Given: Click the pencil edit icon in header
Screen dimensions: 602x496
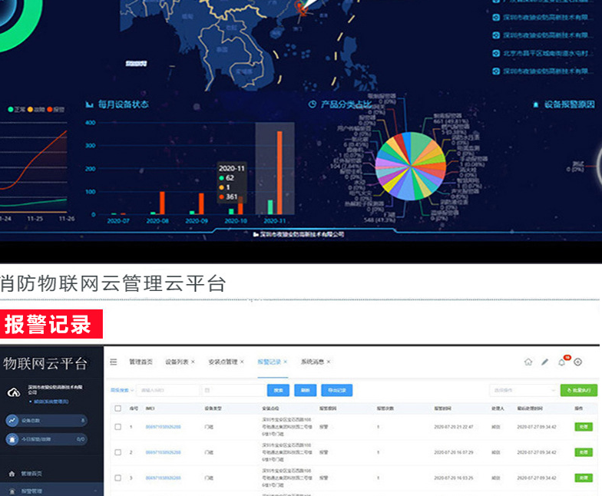Looking at the screenshot, I should click(x=545, y=362).
